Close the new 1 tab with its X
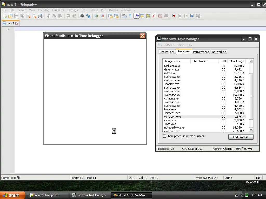Viewport: 266px width, 199px height. pos(17,23)
